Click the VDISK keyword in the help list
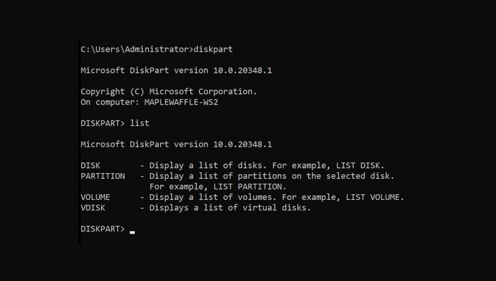Viewport: 496px width, 281px height. click(93, 208)
